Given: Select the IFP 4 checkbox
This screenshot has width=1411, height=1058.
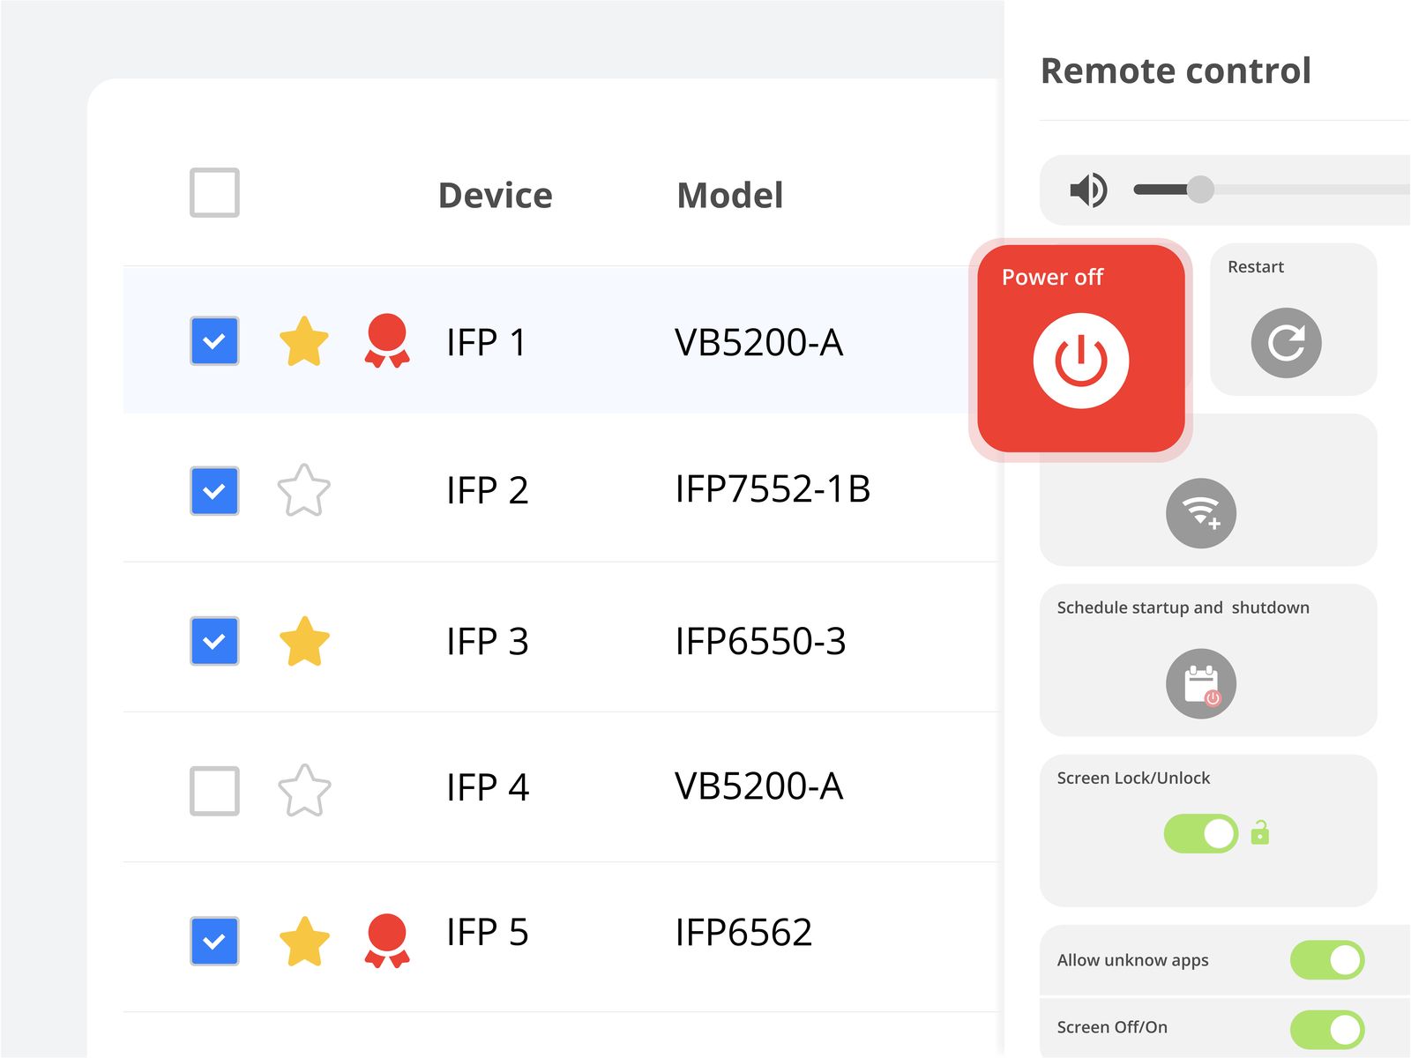Looking at the screenshot, I should (214, 791).
